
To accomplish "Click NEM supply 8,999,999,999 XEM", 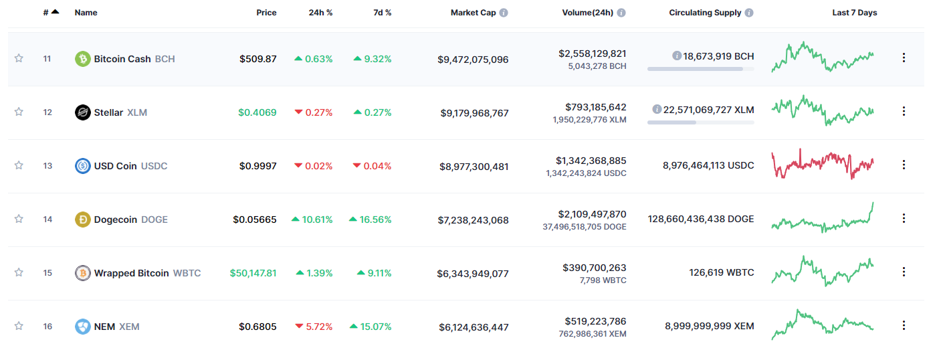I will tap(710, 327).
